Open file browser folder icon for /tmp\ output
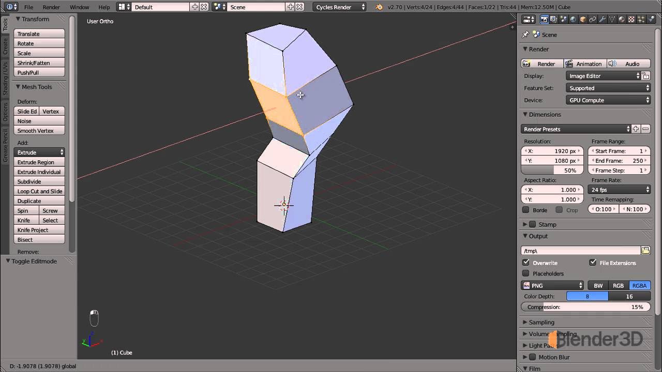This screenshot has width=662, height=372. [645, 251]
